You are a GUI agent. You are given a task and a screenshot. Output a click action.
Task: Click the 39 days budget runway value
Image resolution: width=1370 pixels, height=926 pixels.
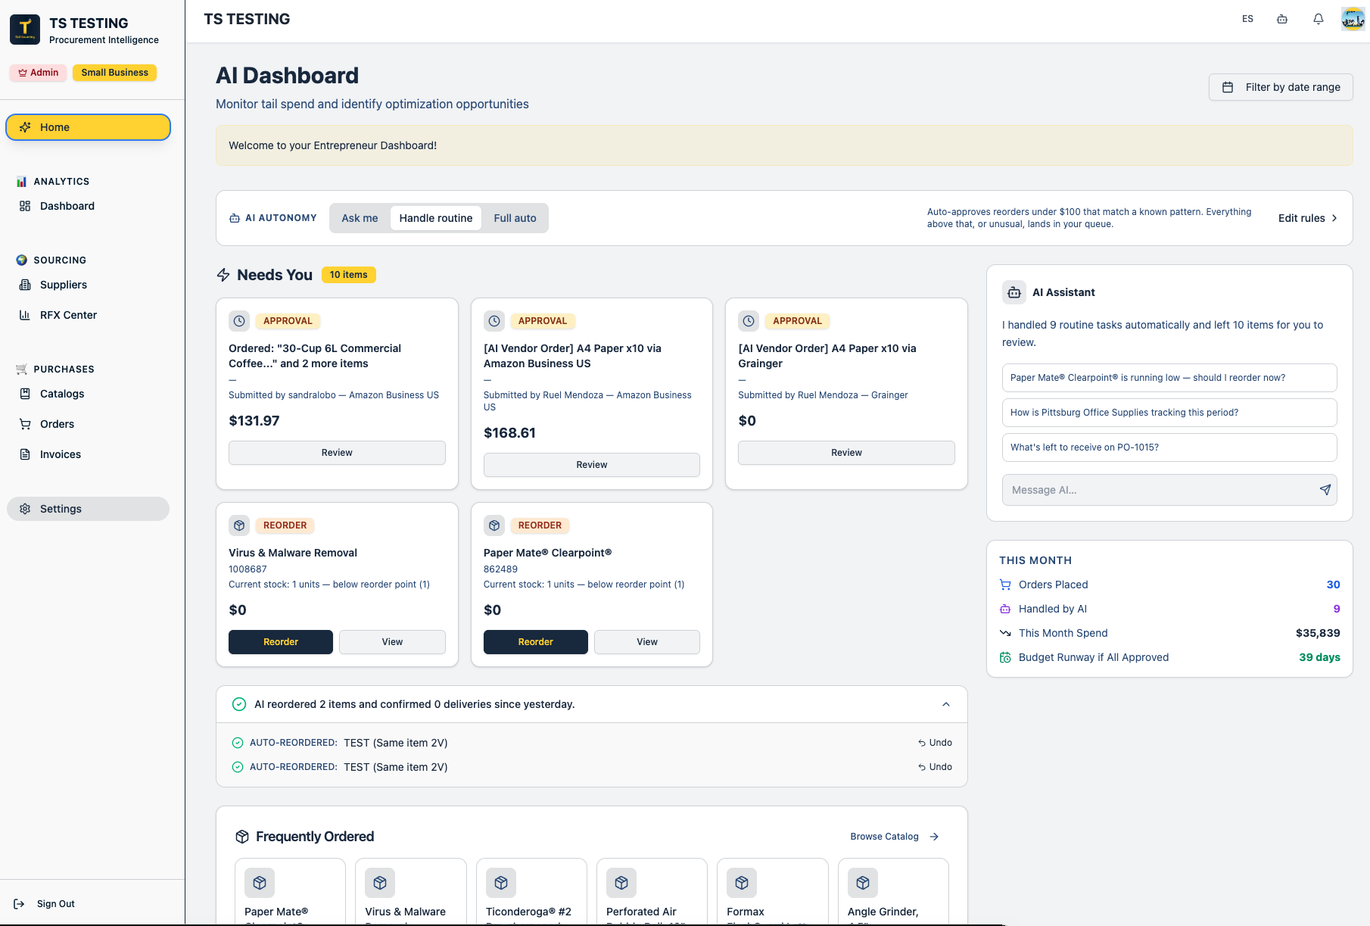point(1319,657)
